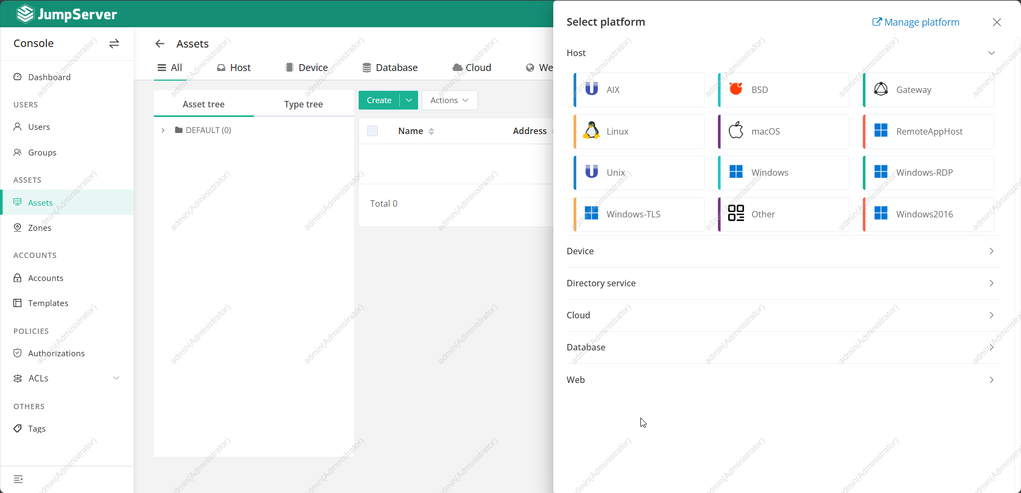This screenshot has width=1021, height=493.
Task: Select the Linux penguin platform icon
Action: pyautogui.click(x=591, y=131)
